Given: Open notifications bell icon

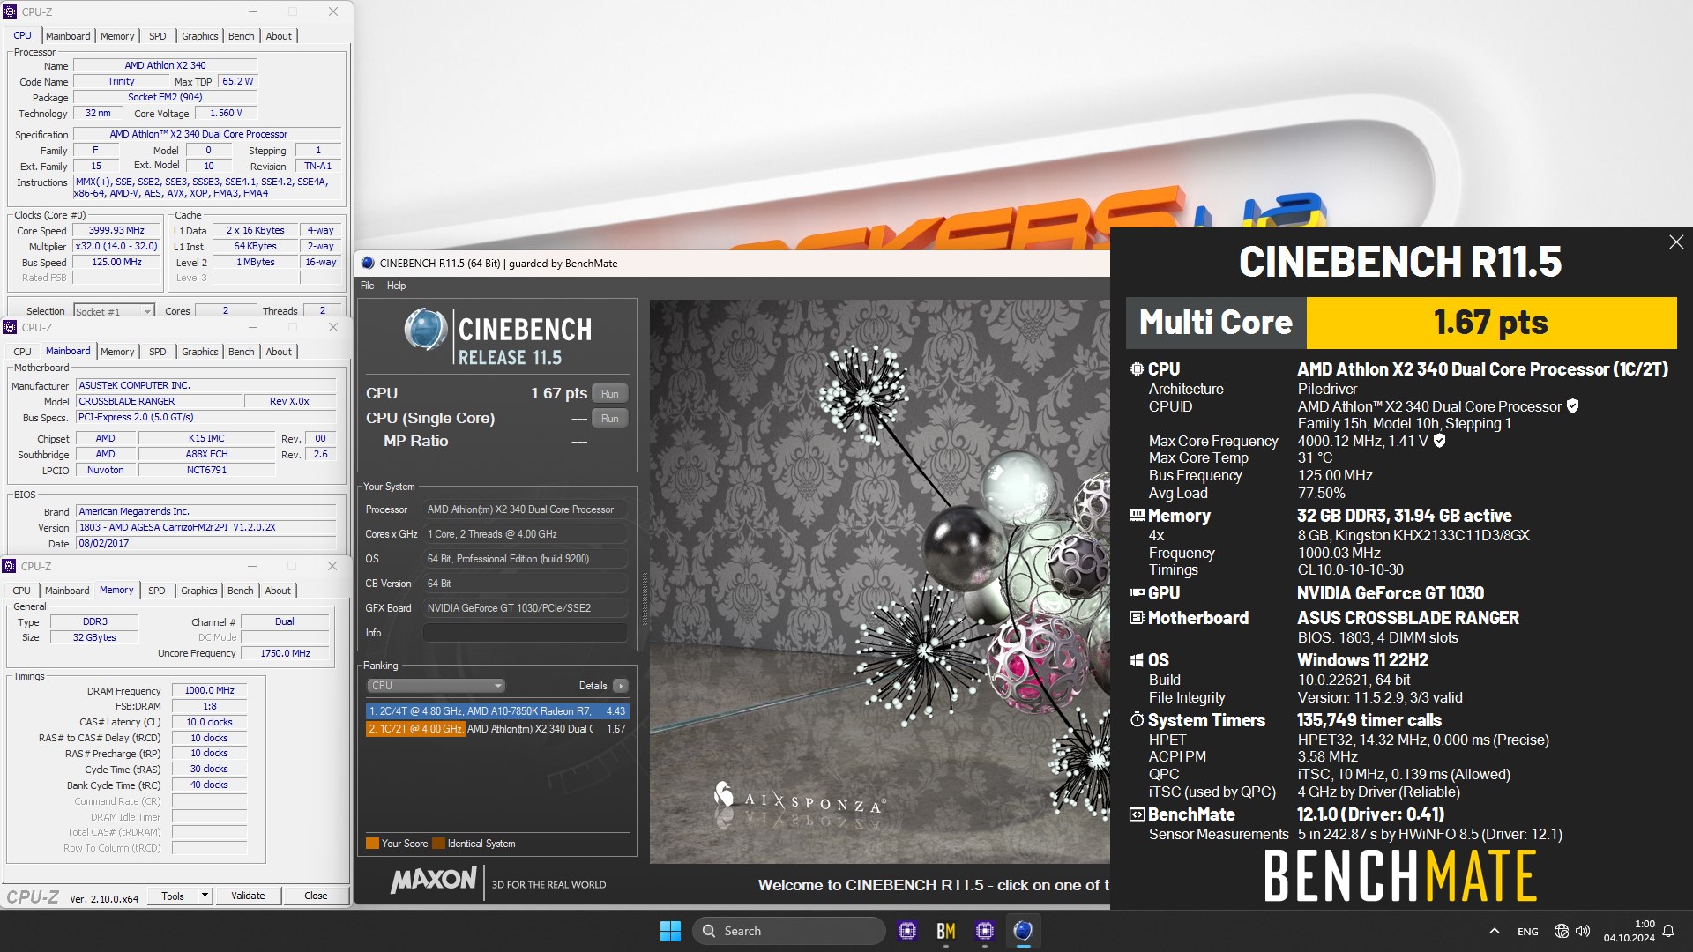Looking at the screenshot, I should point(1668,931).
